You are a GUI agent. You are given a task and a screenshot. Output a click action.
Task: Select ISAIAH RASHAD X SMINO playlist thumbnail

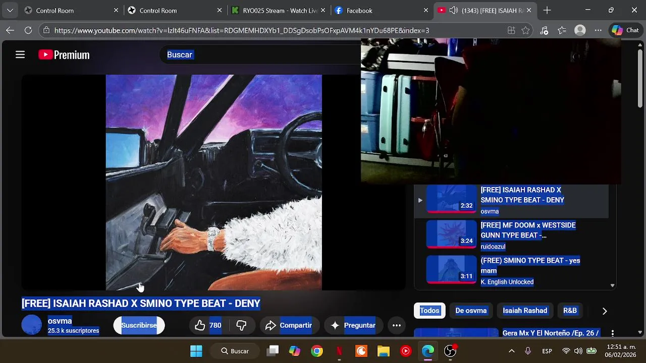pos(451,199)
